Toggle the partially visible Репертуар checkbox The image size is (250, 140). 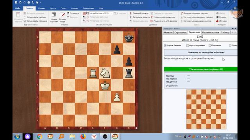(x=230, y=45)
